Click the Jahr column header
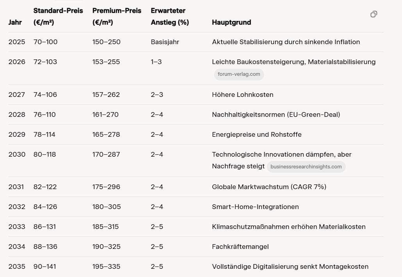Viewport: 402px width, 277px height. pyautogui.click(x=15, y=23)
